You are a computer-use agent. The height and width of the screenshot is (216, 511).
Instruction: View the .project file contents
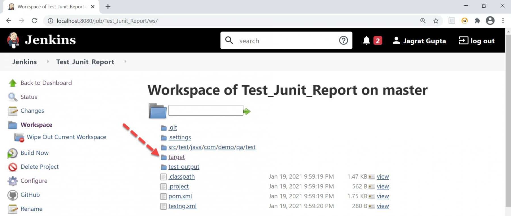(x=383, y=187)
